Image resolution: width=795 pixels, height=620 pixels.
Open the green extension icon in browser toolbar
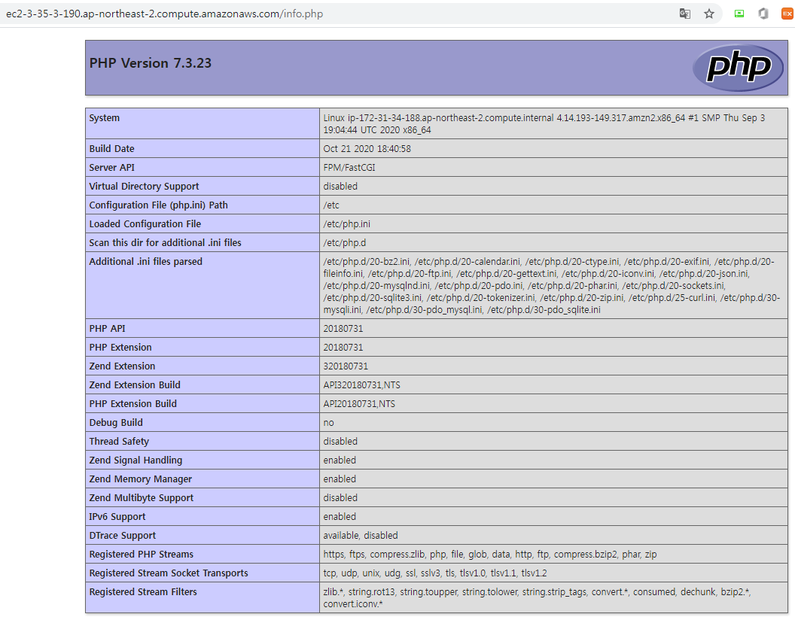click(x=739, y=14)
